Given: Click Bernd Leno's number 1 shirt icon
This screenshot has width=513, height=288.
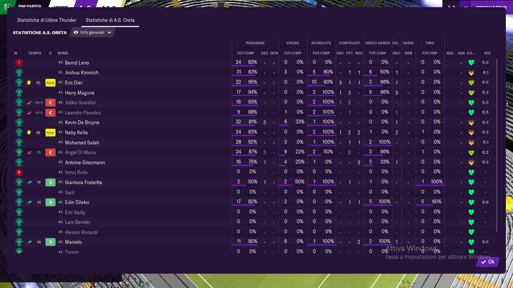Looking at the screenshot, I should point(19,63).
